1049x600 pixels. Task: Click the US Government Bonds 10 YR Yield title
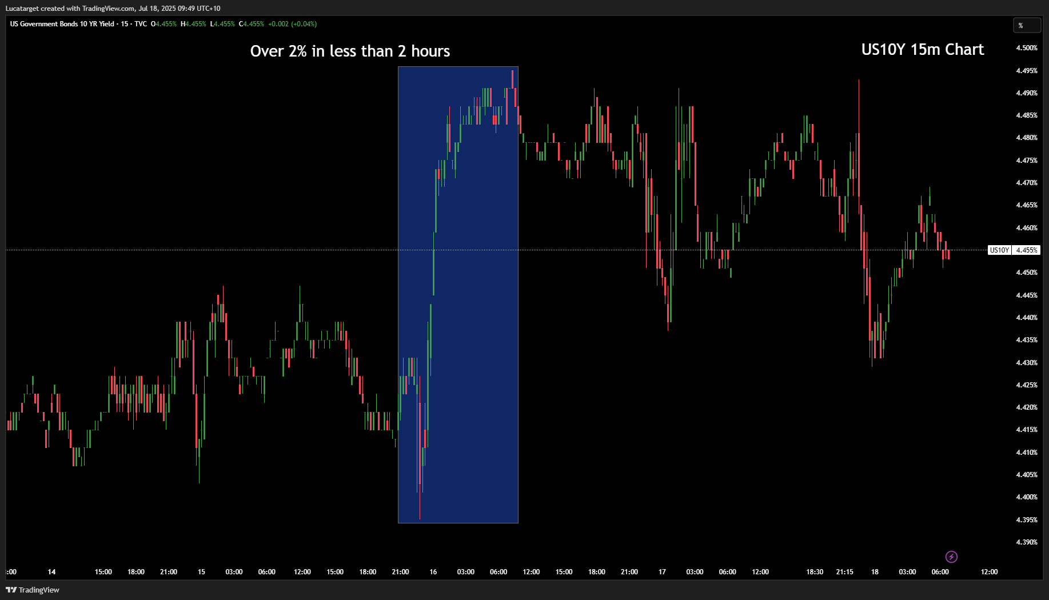(x=62, y=24)
